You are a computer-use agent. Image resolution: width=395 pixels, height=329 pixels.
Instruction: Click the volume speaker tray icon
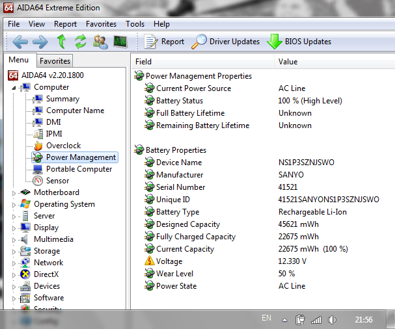[332, 319]
